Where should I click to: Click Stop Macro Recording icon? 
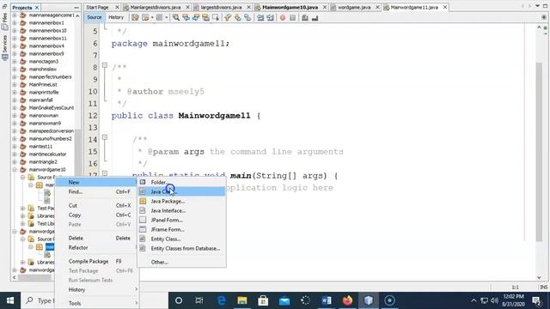click(292, 17)
